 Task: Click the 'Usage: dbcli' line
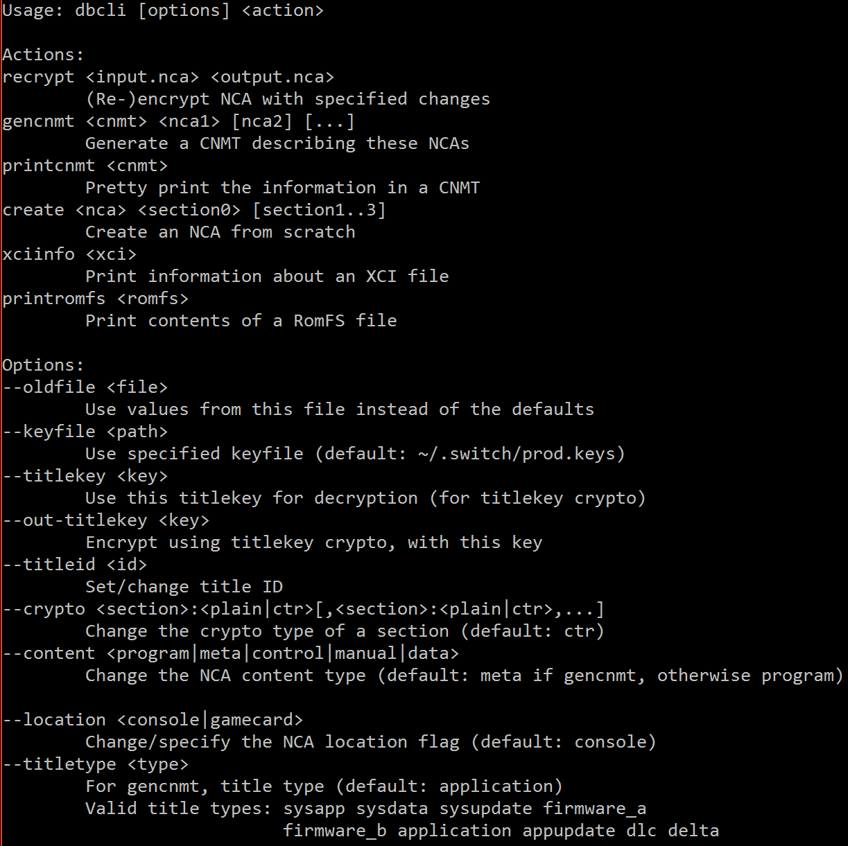tap(163, 11)
